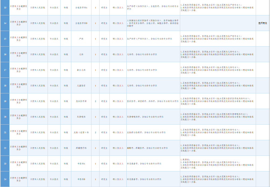The image size is (270, 187).
Task: Click the 疼痛理疗科 department cell
Action: point(81,148)
